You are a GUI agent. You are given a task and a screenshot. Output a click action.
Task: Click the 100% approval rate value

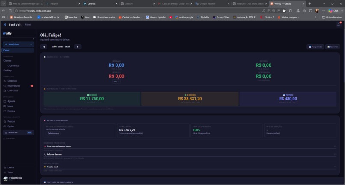[x=196, y=130]
